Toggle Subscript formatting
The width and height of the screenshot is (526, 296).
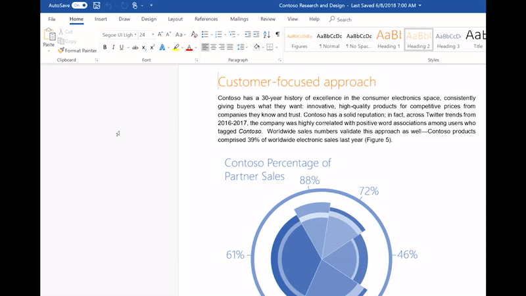(x=144, y=47)
